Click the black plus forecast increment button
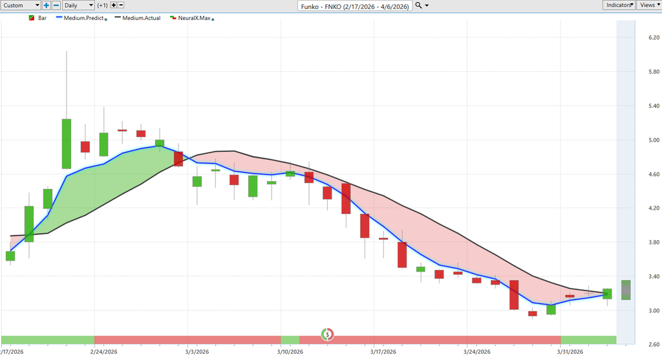The width and height of the screenshot is (662, 357). point(113,5)
